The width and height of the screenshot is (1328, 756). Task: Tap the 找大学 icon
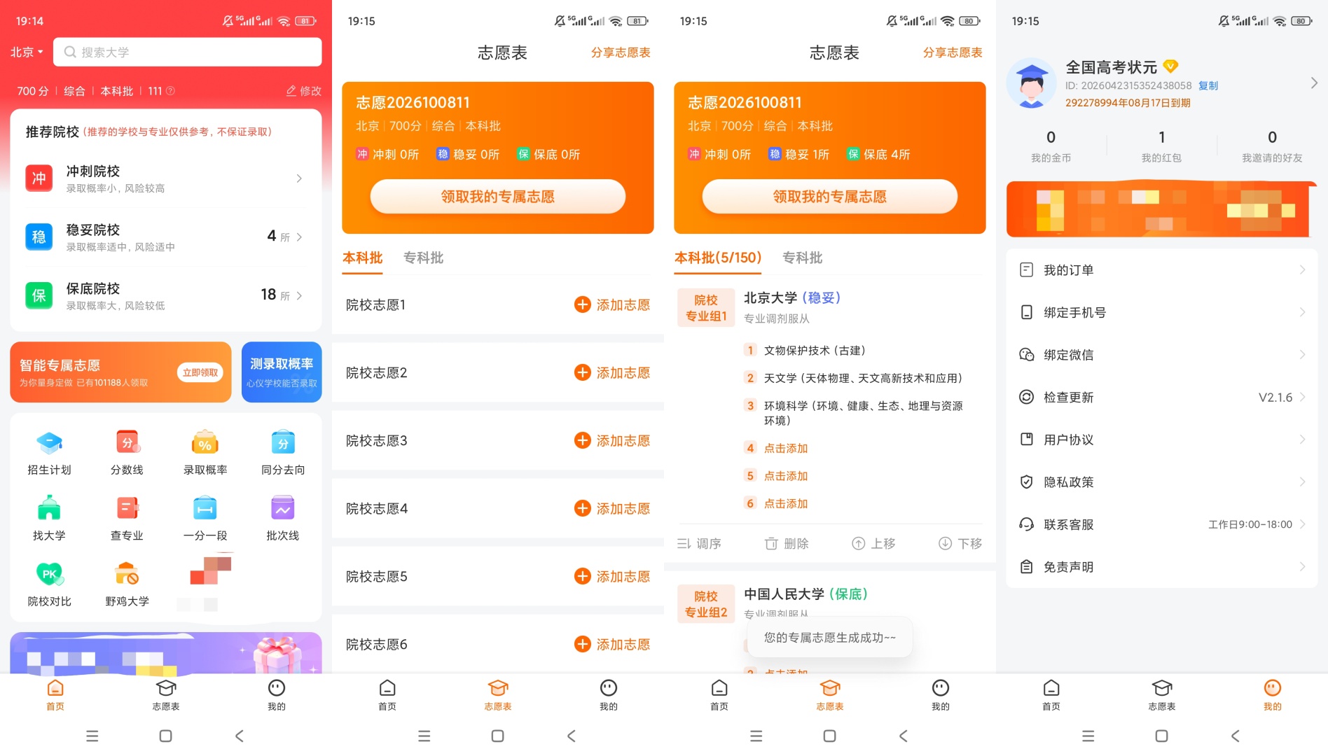(x=49, y=508)
